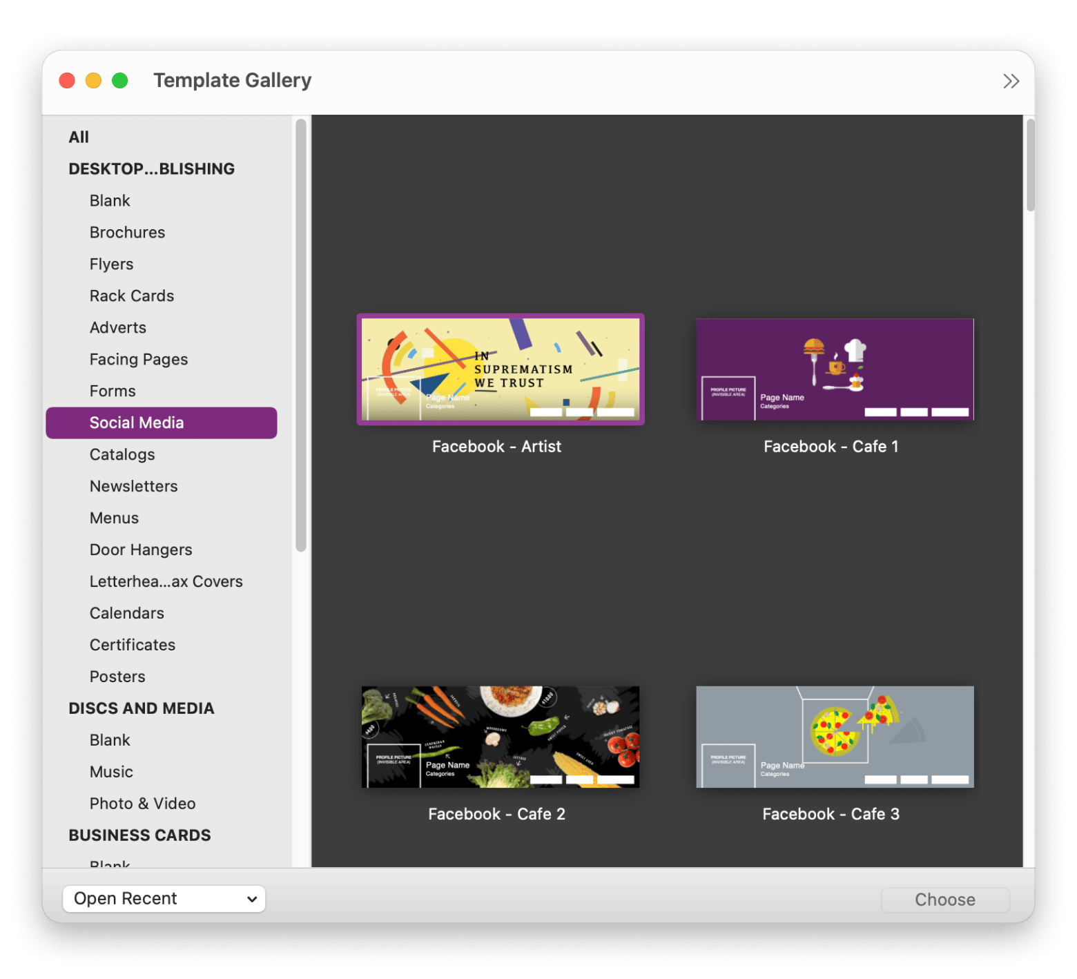The width and height of the screenshot is (1077, 979).
Task: Select the 'Facebook - Cafe 3' template
Action: pyautogui.click(x=834, y=737)
